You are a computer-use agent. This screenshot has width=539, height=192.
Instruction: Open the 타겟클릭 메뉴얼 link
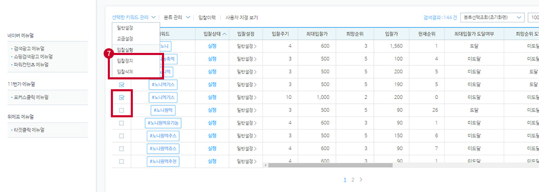tap(29, 130)
